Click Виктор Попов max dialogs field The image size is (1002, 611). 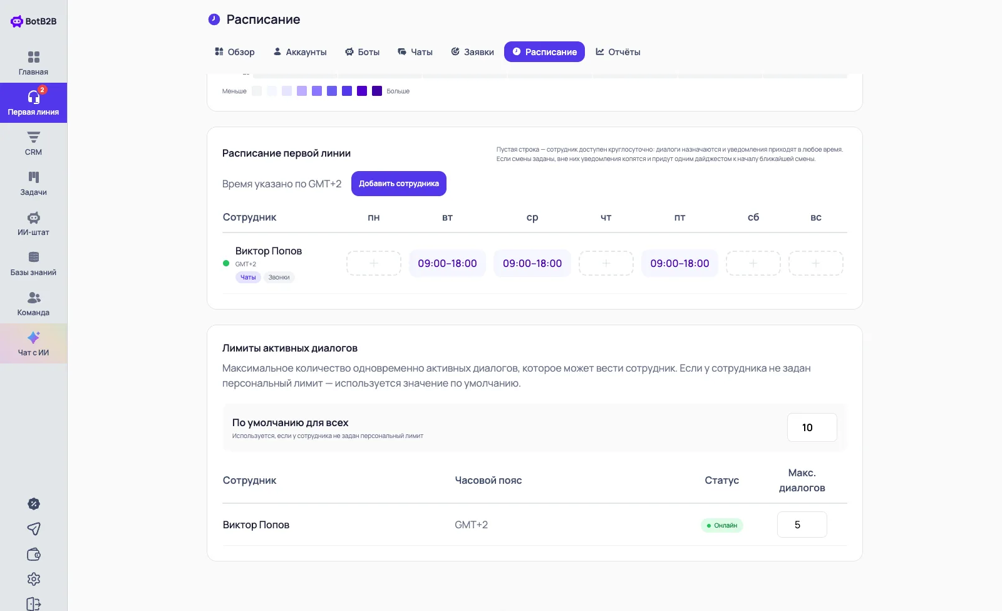(802, 525)
